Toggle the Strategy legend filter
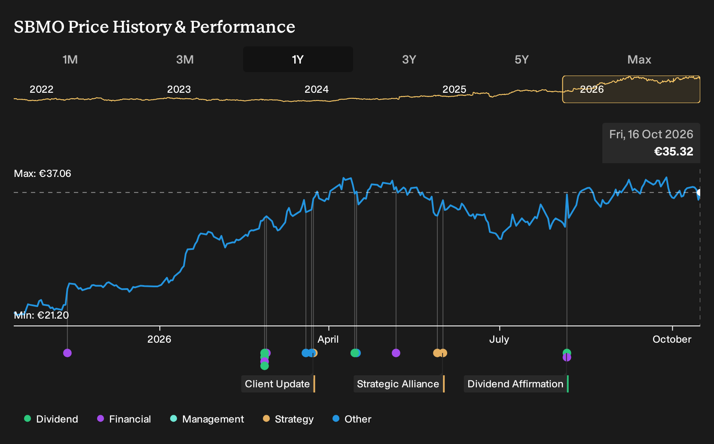The width and height of the screenshot is (714, 444). coord(288,419)
